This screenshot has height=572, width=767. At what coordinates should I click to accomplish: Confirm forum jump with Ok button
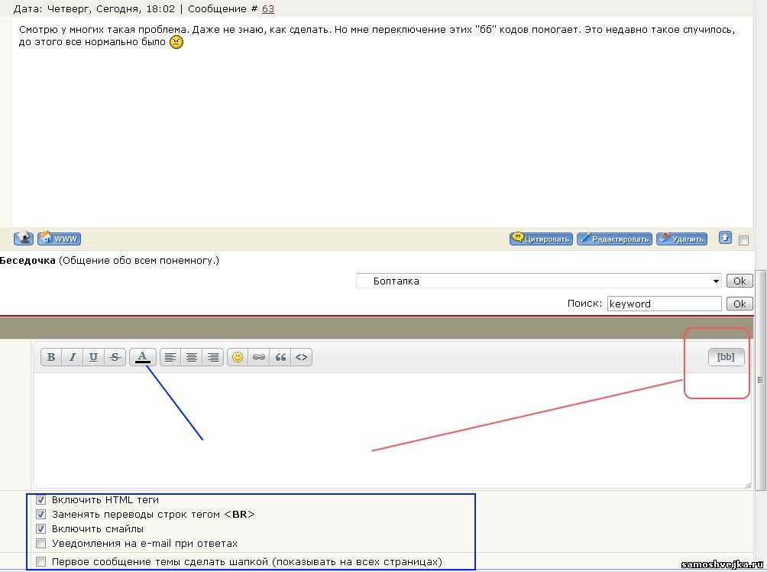point(739,281)
